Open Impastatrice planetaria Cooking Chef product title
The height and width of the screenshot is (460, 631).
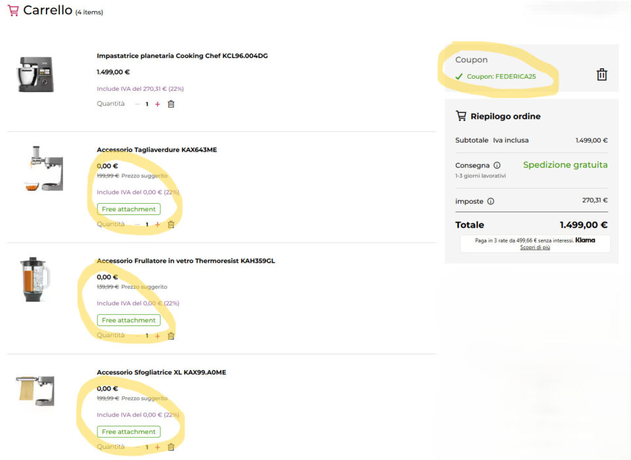point(182,56)
